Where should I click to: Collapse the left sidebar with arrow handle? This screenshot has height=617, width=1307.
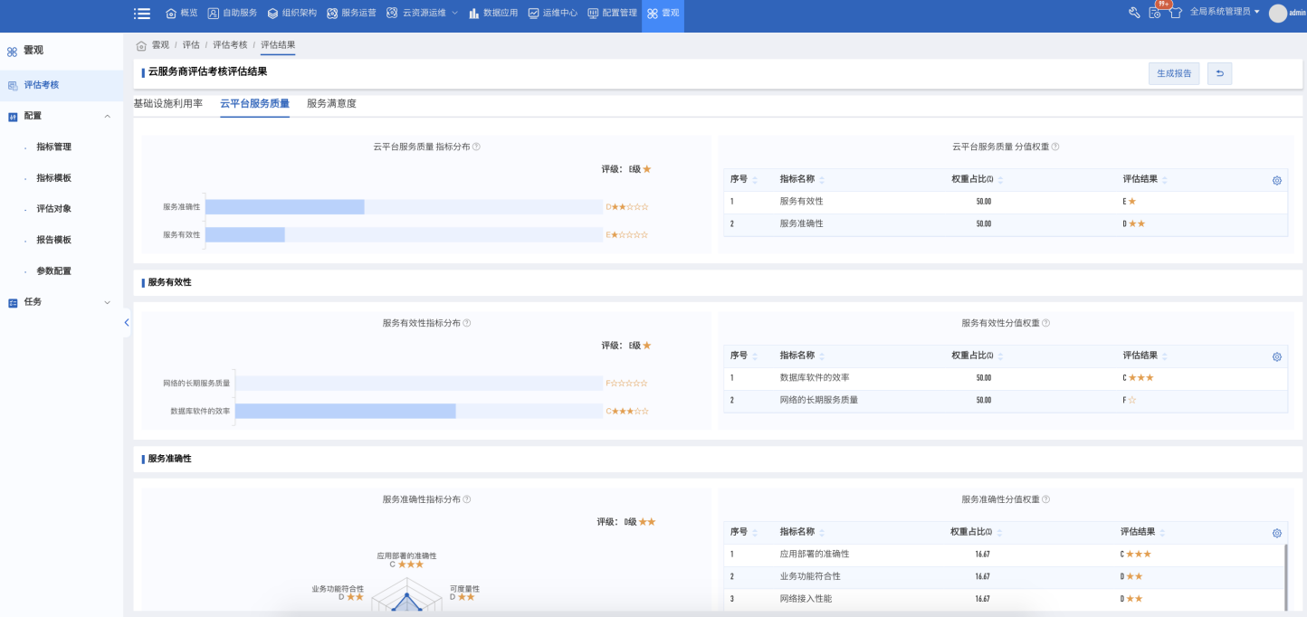click(126, 322)
